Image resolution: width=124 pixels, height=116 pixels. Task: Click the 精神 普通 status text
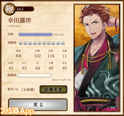tap(18, 54)
